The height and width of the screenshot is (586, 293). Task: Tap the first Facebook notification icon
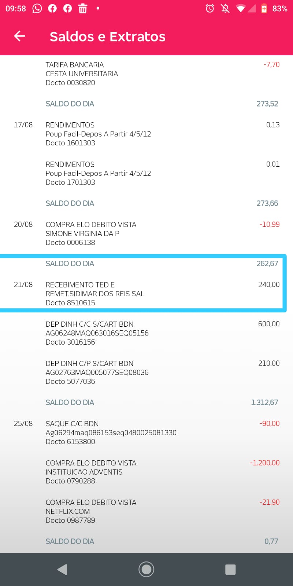point(52,8)
